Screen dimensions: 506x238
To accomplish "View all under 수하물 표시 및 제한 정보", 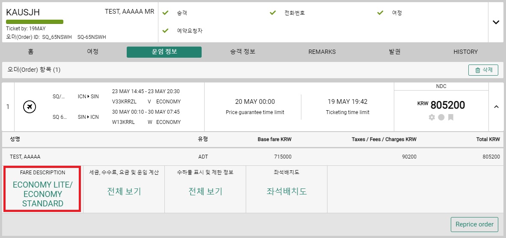I will tap(205, 191).
